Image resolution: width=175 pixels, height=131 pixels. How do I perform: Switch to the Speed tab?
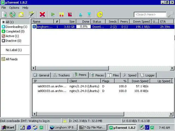[x=130, y=75]
